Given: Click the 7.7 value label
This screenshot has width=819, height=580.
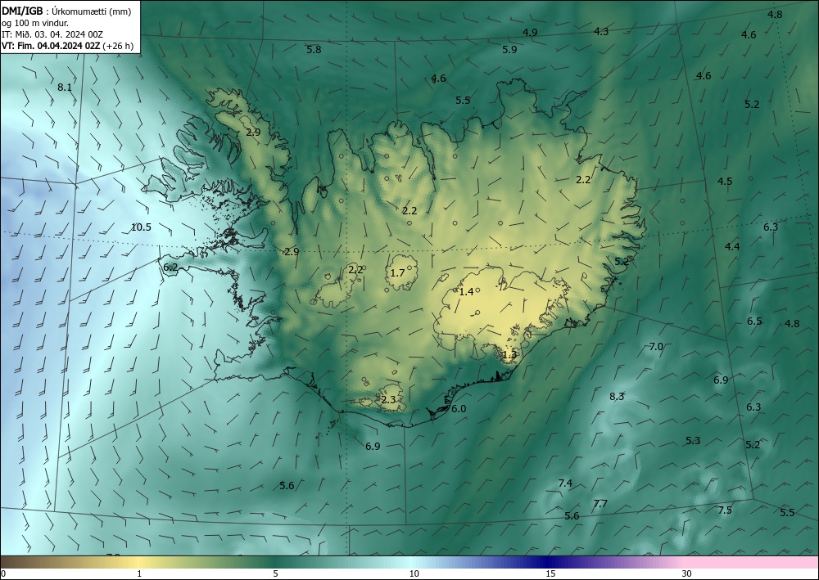Looking at the screenshot, I should pyautogui.click(x=600, y=503).
